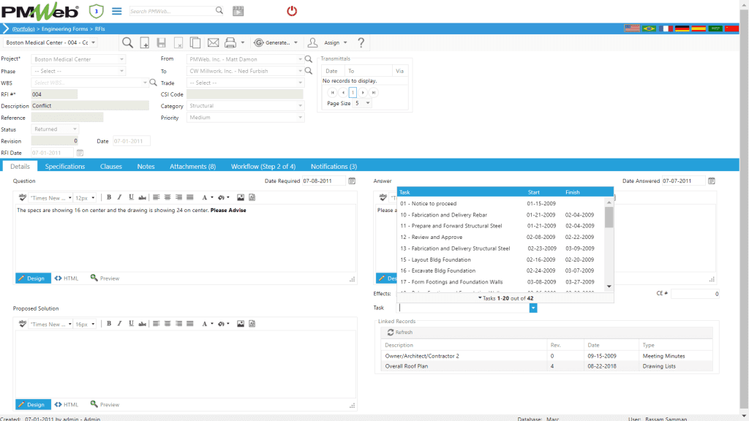Click the lookup magnifier next to To field

309,71
